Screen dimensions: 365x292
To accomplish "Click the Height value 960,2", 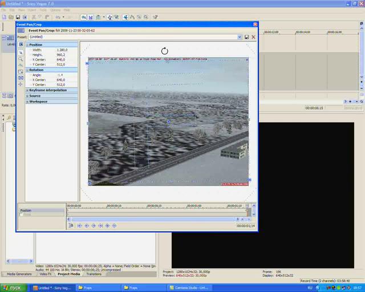I will point(61,55).
